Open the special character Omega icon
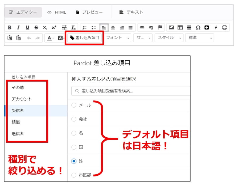This screenshot has width=238, height=186. coord(198,27)
